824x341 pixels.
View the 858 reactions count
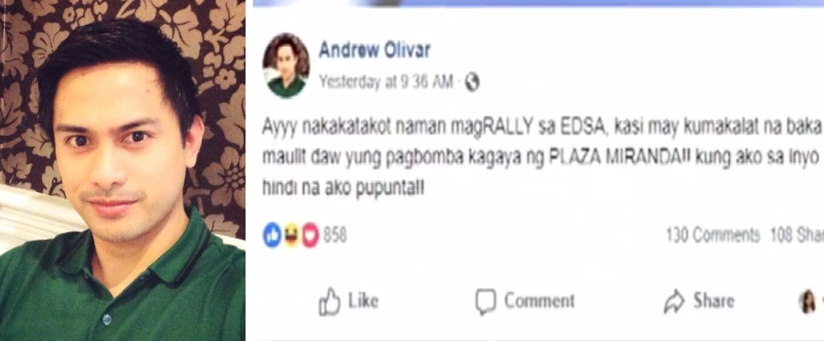click(335, 236)
